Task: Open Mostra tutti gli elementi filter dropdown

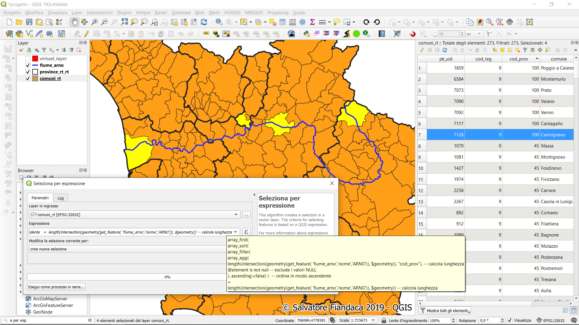Action: click(x=445, y=311)
